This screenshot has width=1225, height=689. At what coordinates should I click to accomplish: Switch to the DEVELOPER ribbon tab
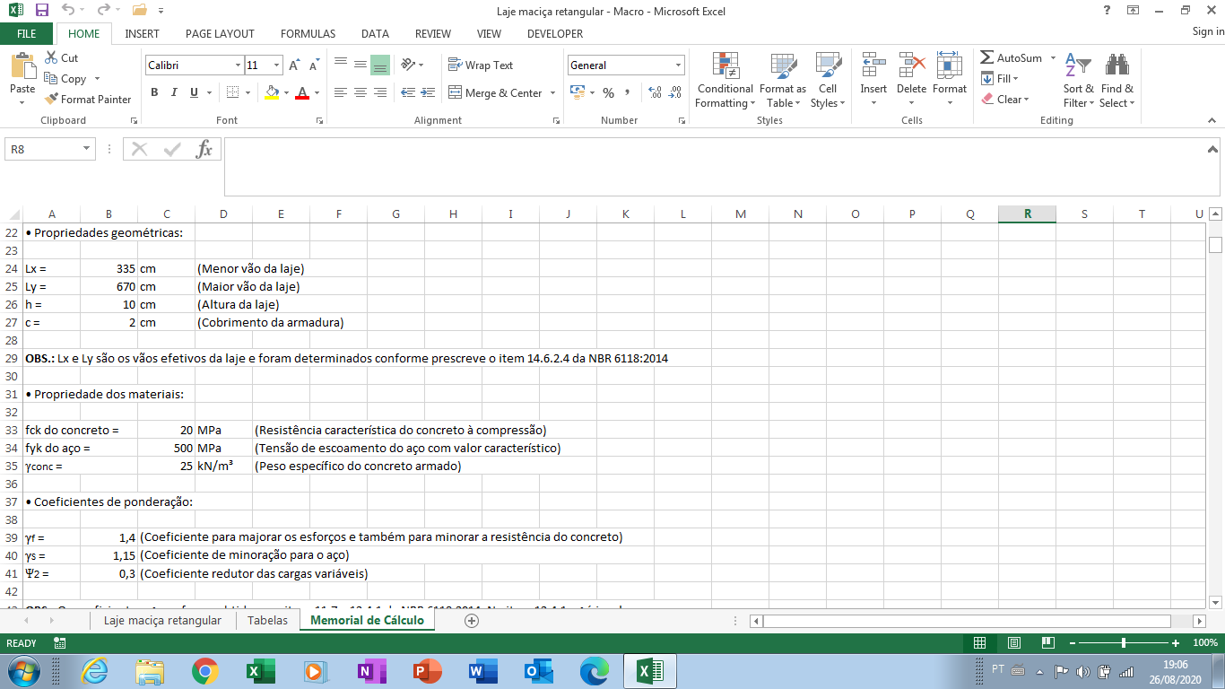[x=555, y=33]
